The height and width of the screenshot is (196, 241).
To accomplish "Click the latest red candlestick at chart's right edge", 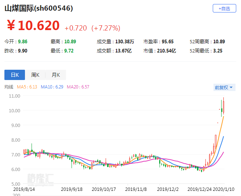I will [224, 107].
